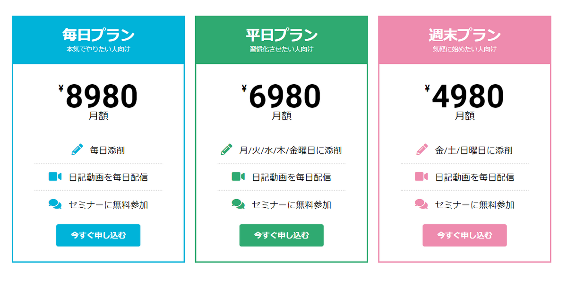Click the pink video camera icon

tap(421, 176)
